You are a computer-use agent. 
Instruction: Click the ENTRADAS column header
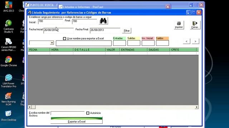point(133,50)
